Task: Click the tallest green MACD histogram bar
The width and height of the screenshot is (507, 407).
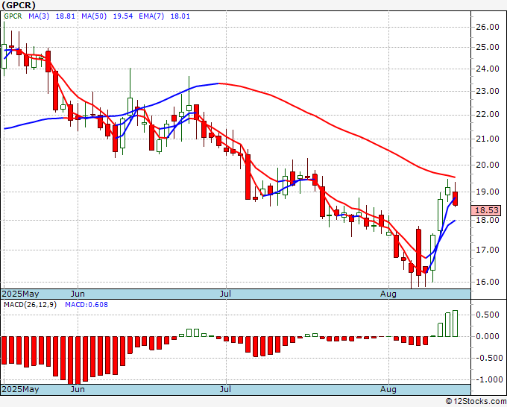Action: [455, 324]
